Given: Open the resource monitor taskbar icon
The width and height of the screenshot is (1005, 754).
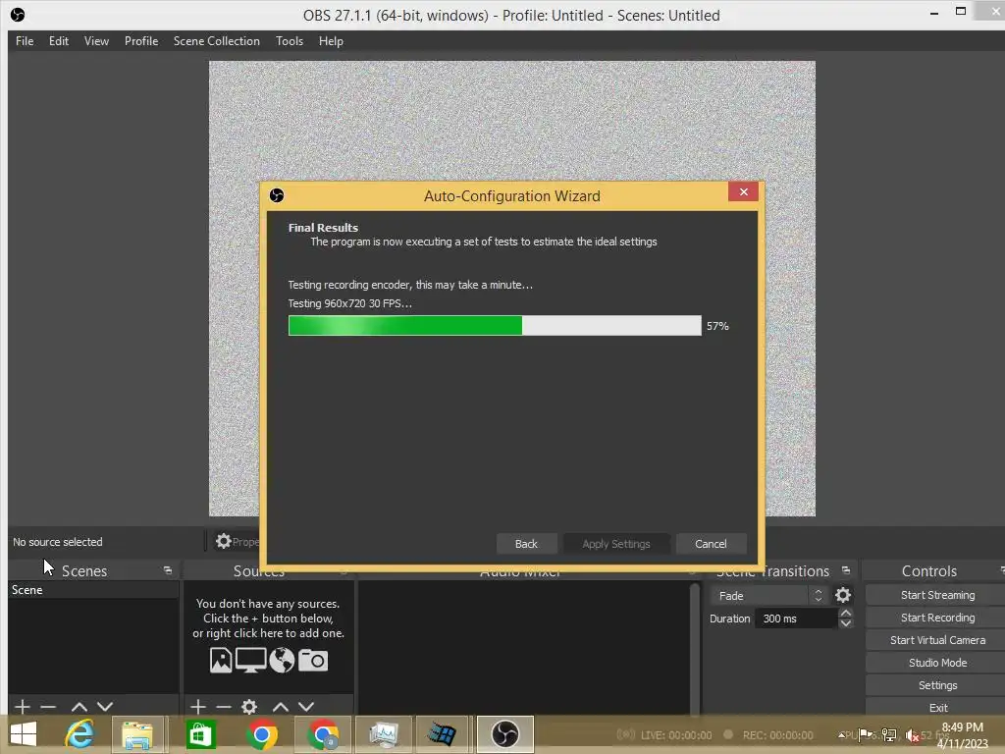Looking at the screenshot, I should pyautogui.click(x=384, y=734).
